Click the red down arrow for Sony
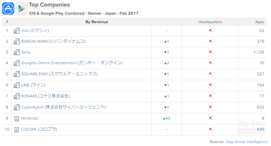Image resolution: width=271 pixels, height=146 pixels. click(165, 52)
